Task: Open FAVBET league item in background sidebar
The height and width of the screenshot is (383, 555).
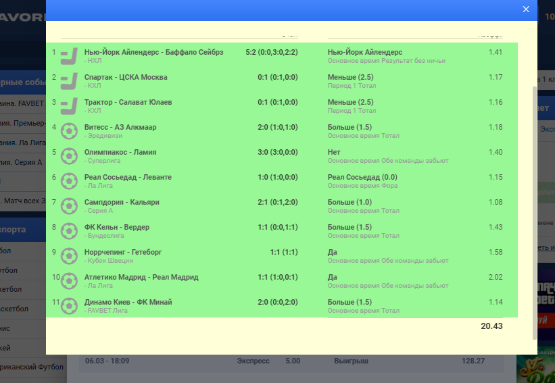Action: tap(23, 103)
